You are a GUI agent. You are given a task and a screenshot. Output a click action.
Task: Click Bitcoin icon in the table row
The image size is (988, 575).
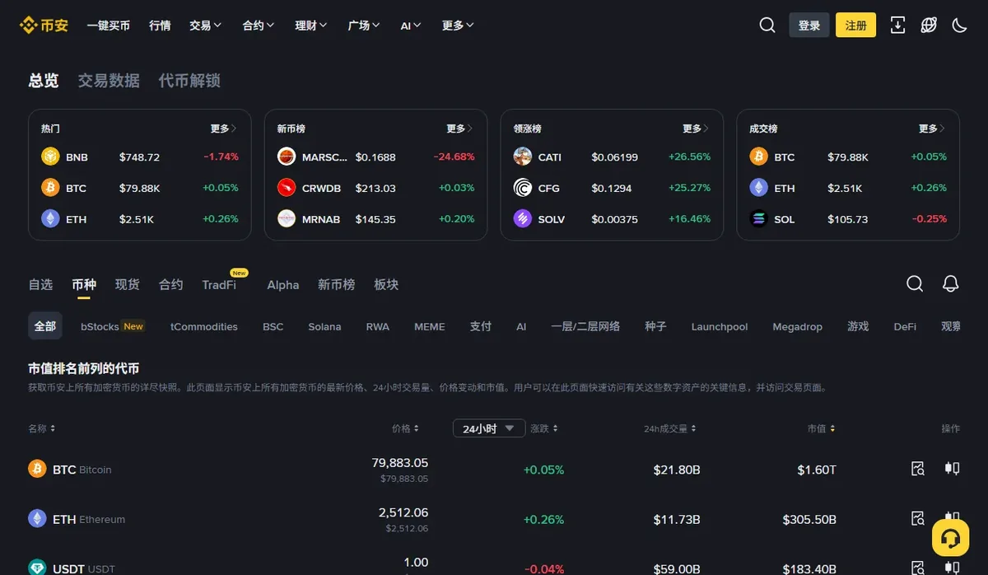pos(37,469)
